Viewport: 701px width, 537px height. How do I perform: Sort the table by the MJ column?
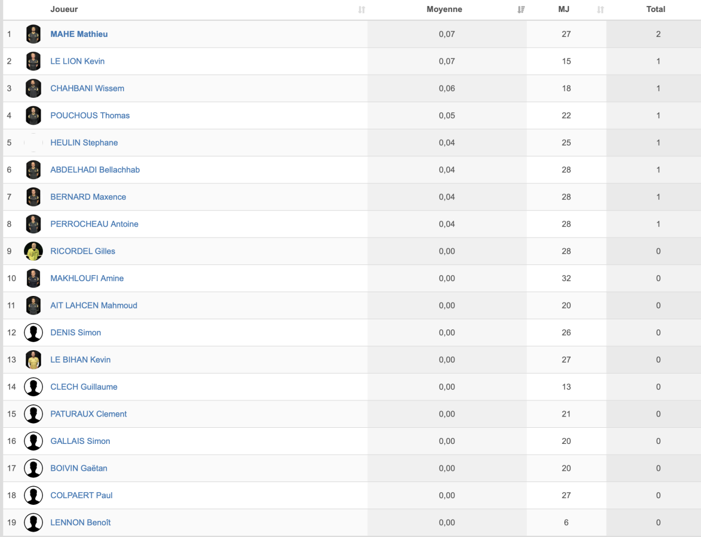click(601, 10)
